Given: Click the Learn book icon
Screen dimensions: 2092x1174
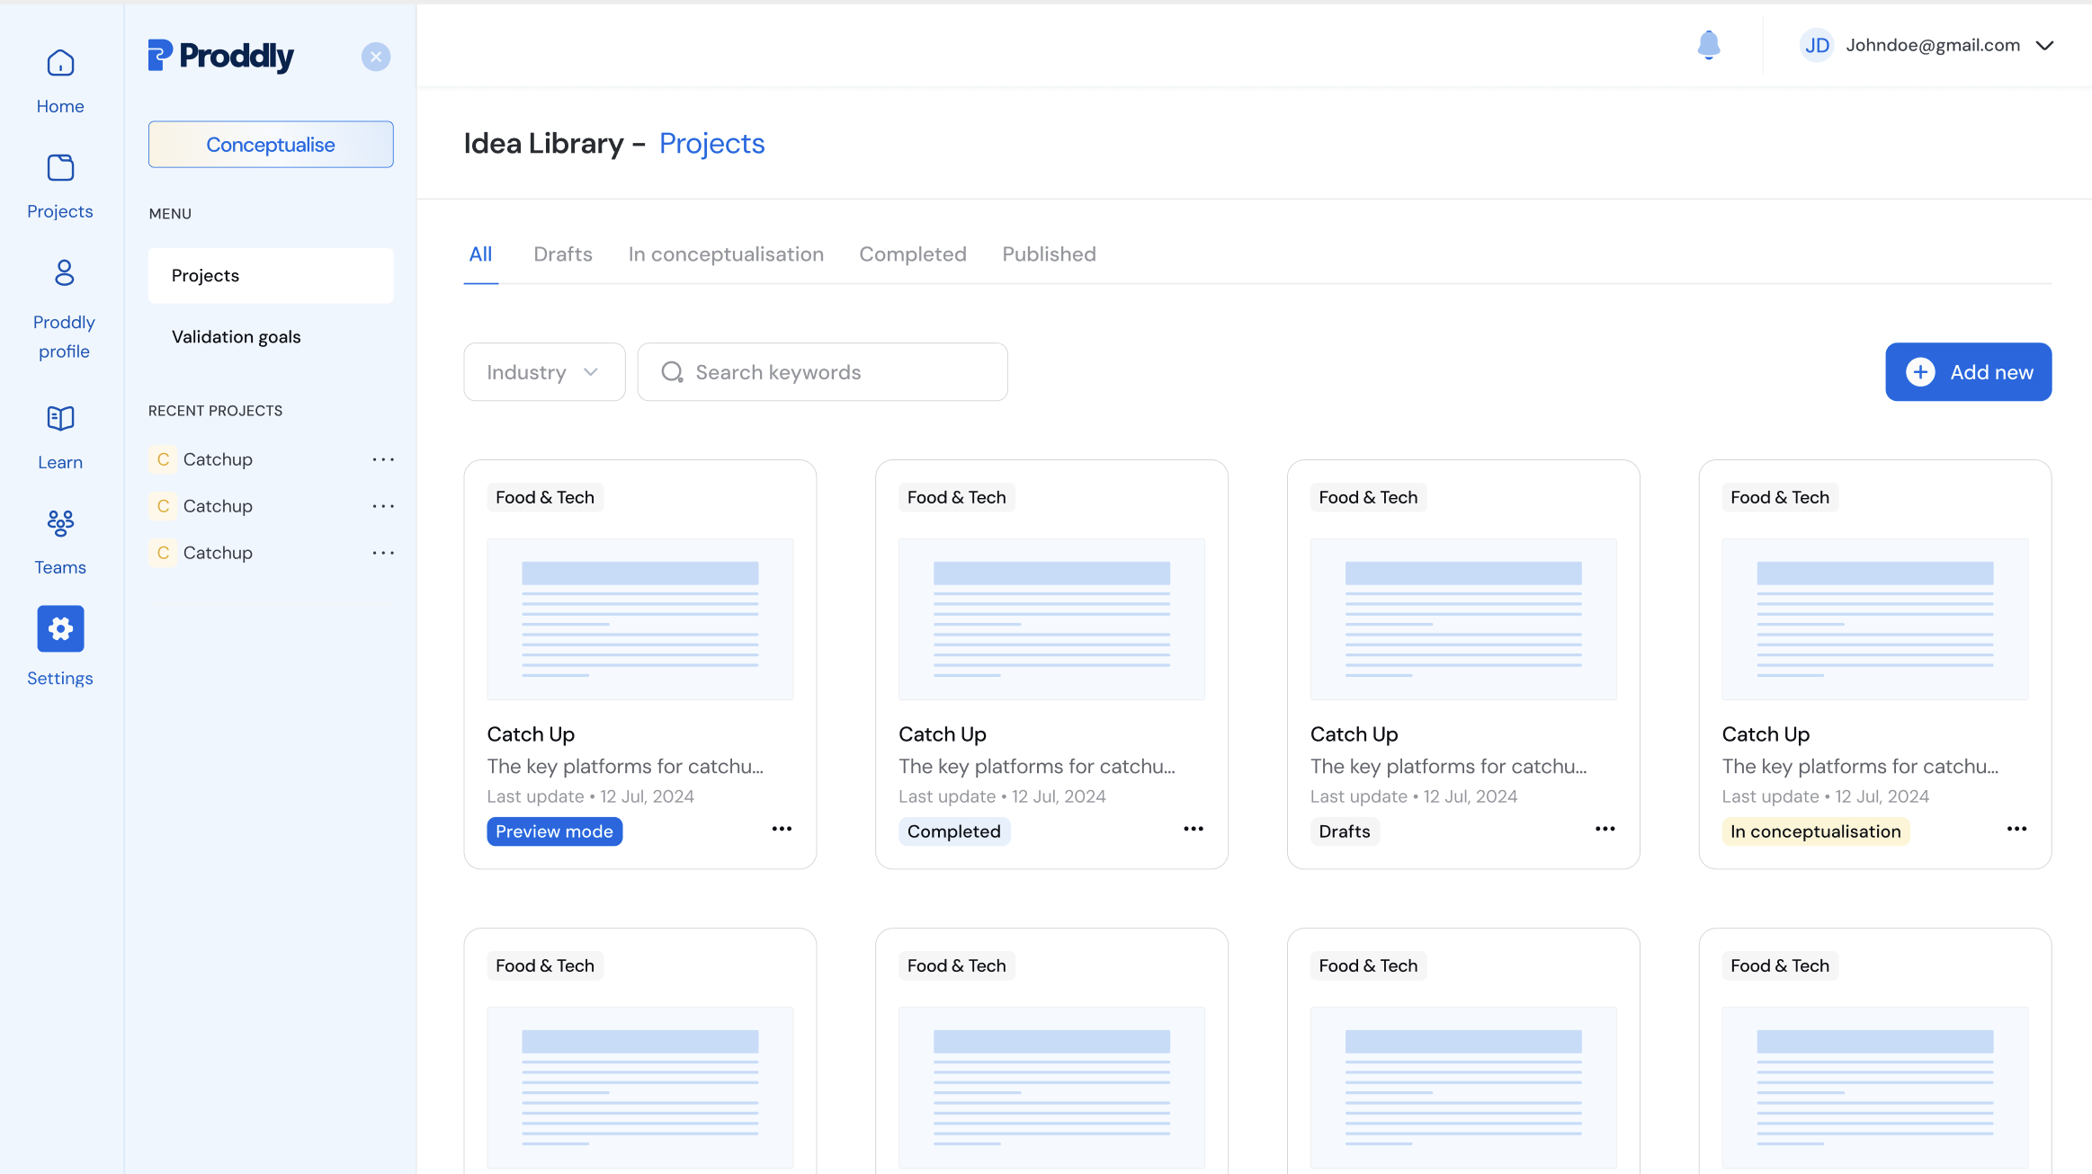Looking at the screenshot, I should 60,418.
